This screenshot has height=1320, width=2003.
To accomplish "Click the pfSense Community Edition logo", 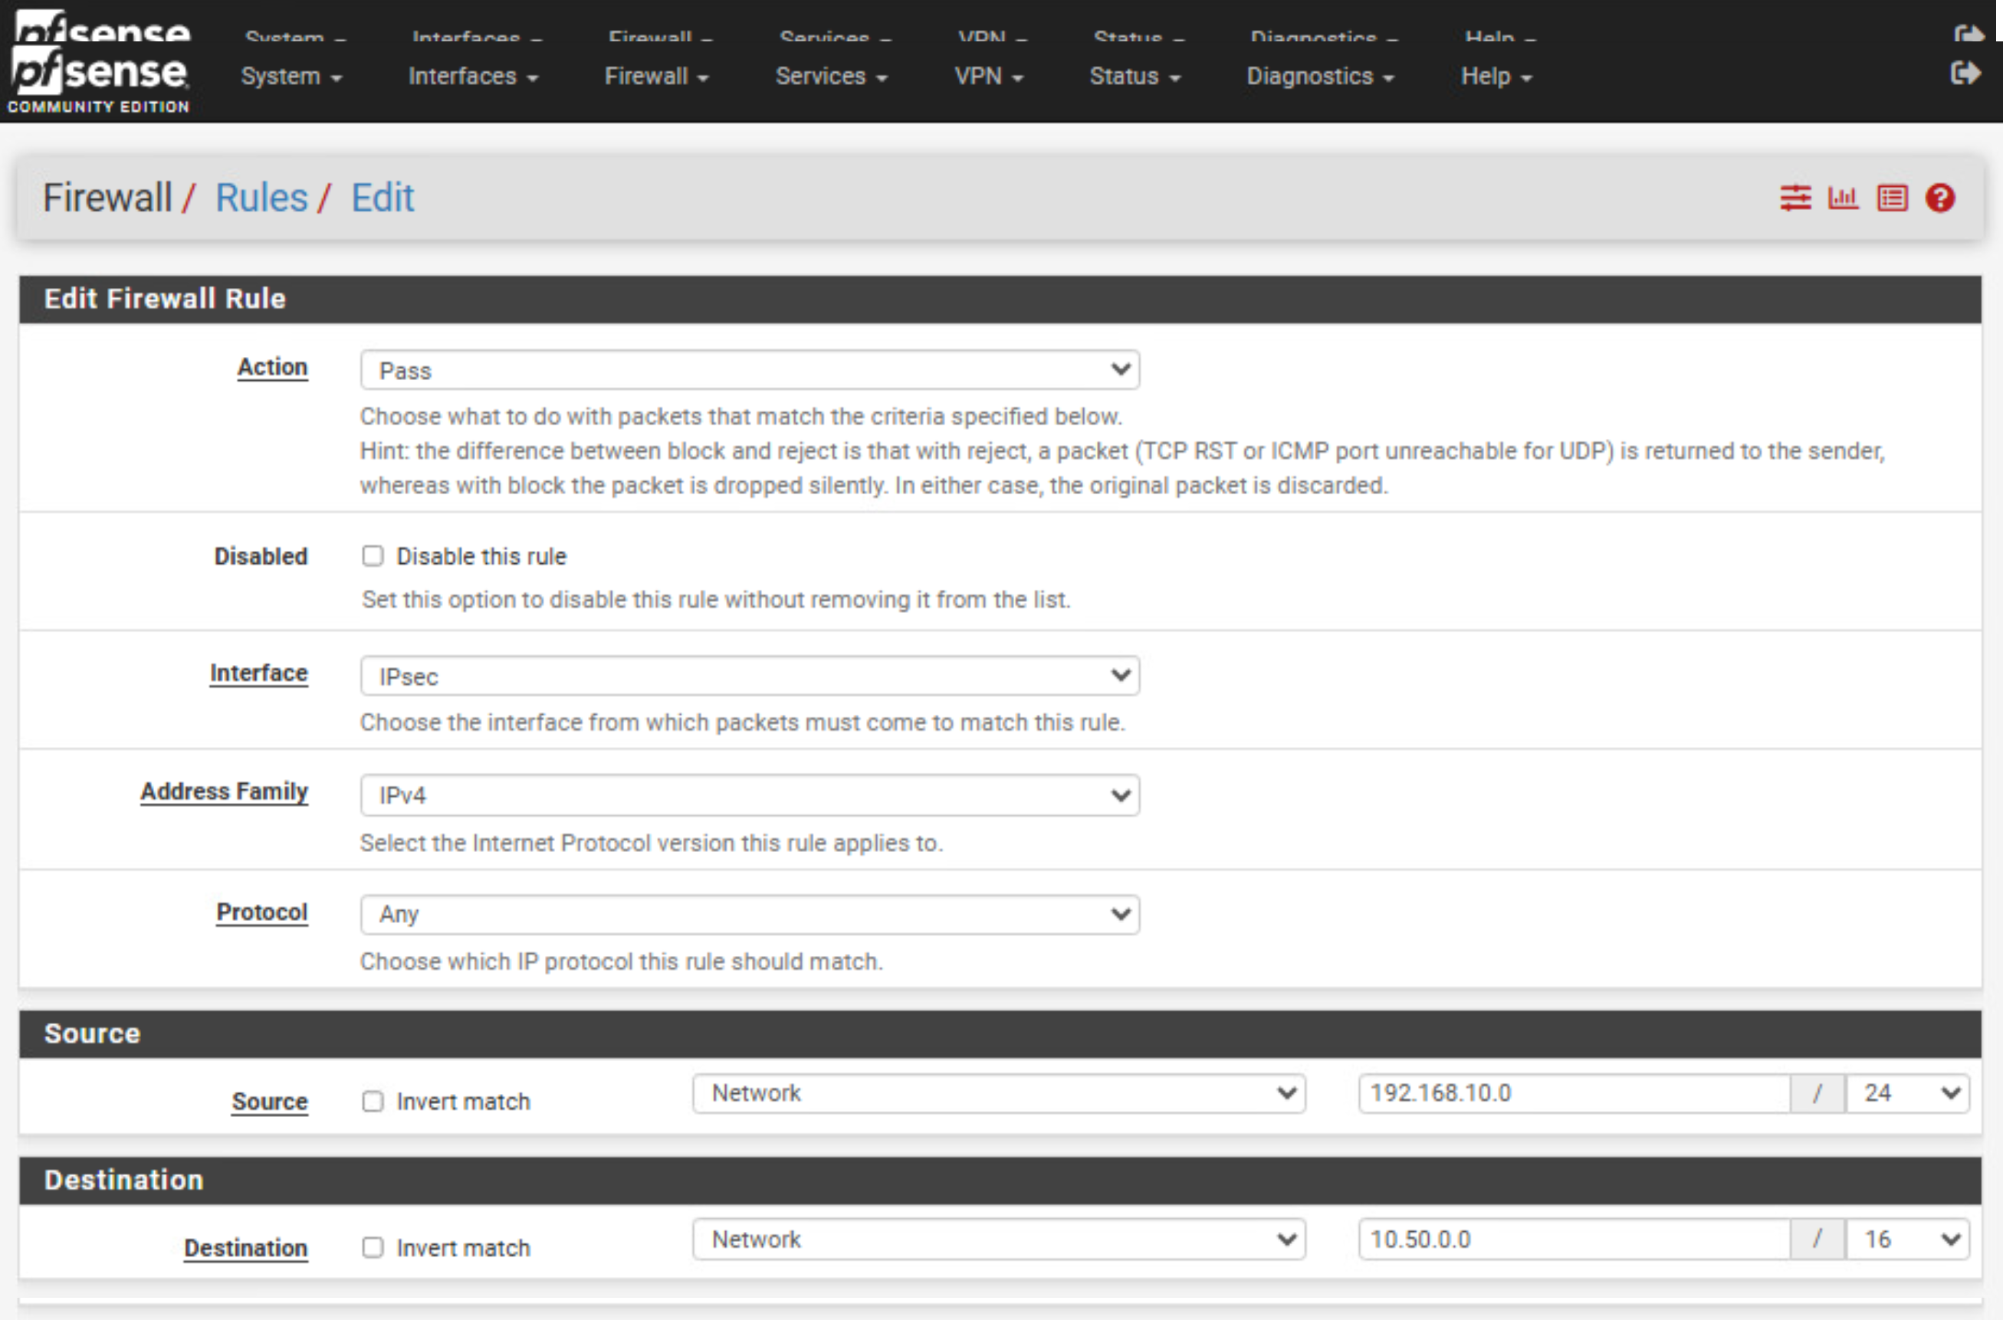I will 100,80.
